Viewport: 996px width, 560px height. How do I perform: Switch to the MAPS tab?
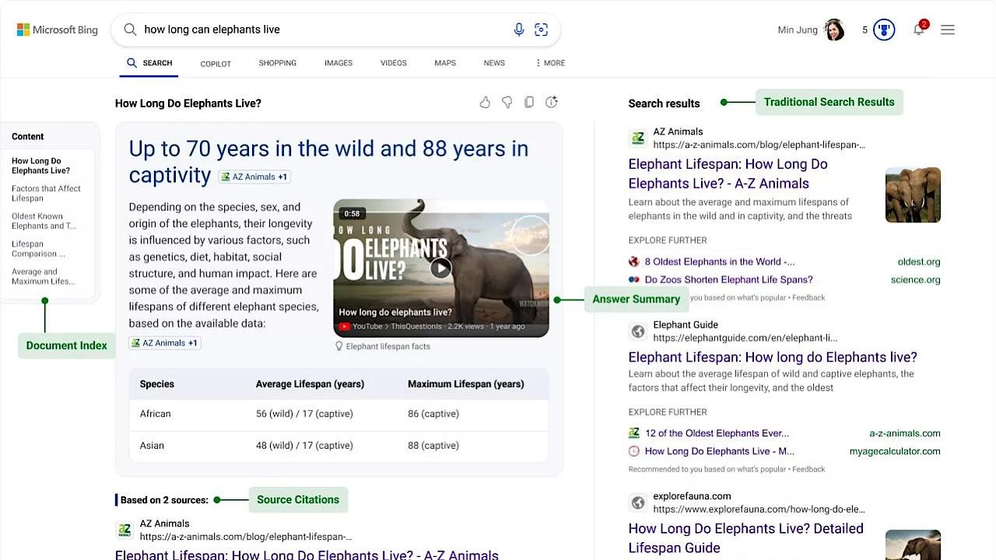[445, 63]
